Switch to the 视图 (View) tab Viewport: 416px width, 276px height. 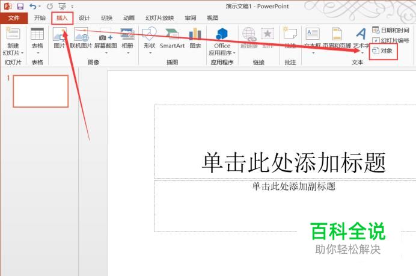(213, 18)
